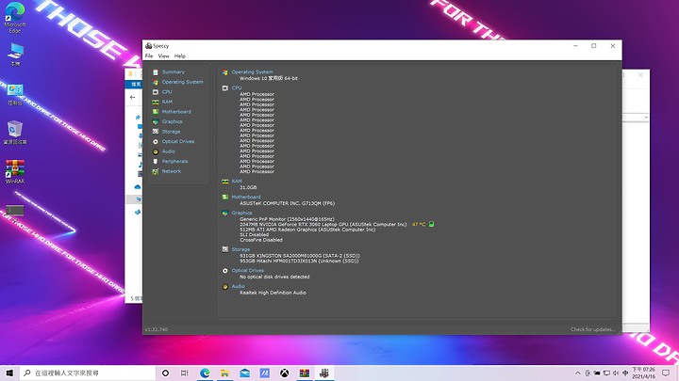The height and width of the screenshot is (381, 679).
Task: Click the Audio heading in summary
Action: (239, 286)
